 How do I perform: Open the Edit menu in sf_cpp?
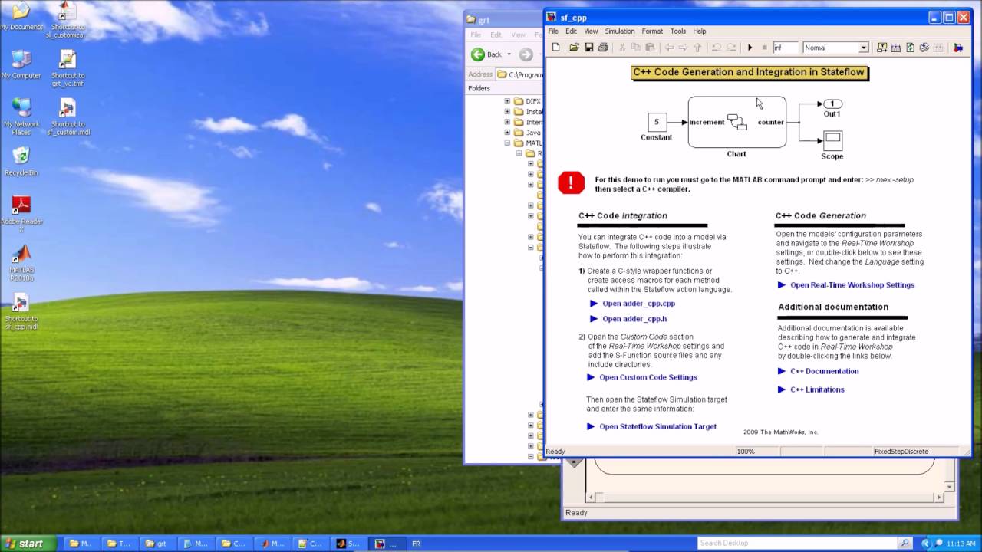pyautogui.click(x=571, y=31)
